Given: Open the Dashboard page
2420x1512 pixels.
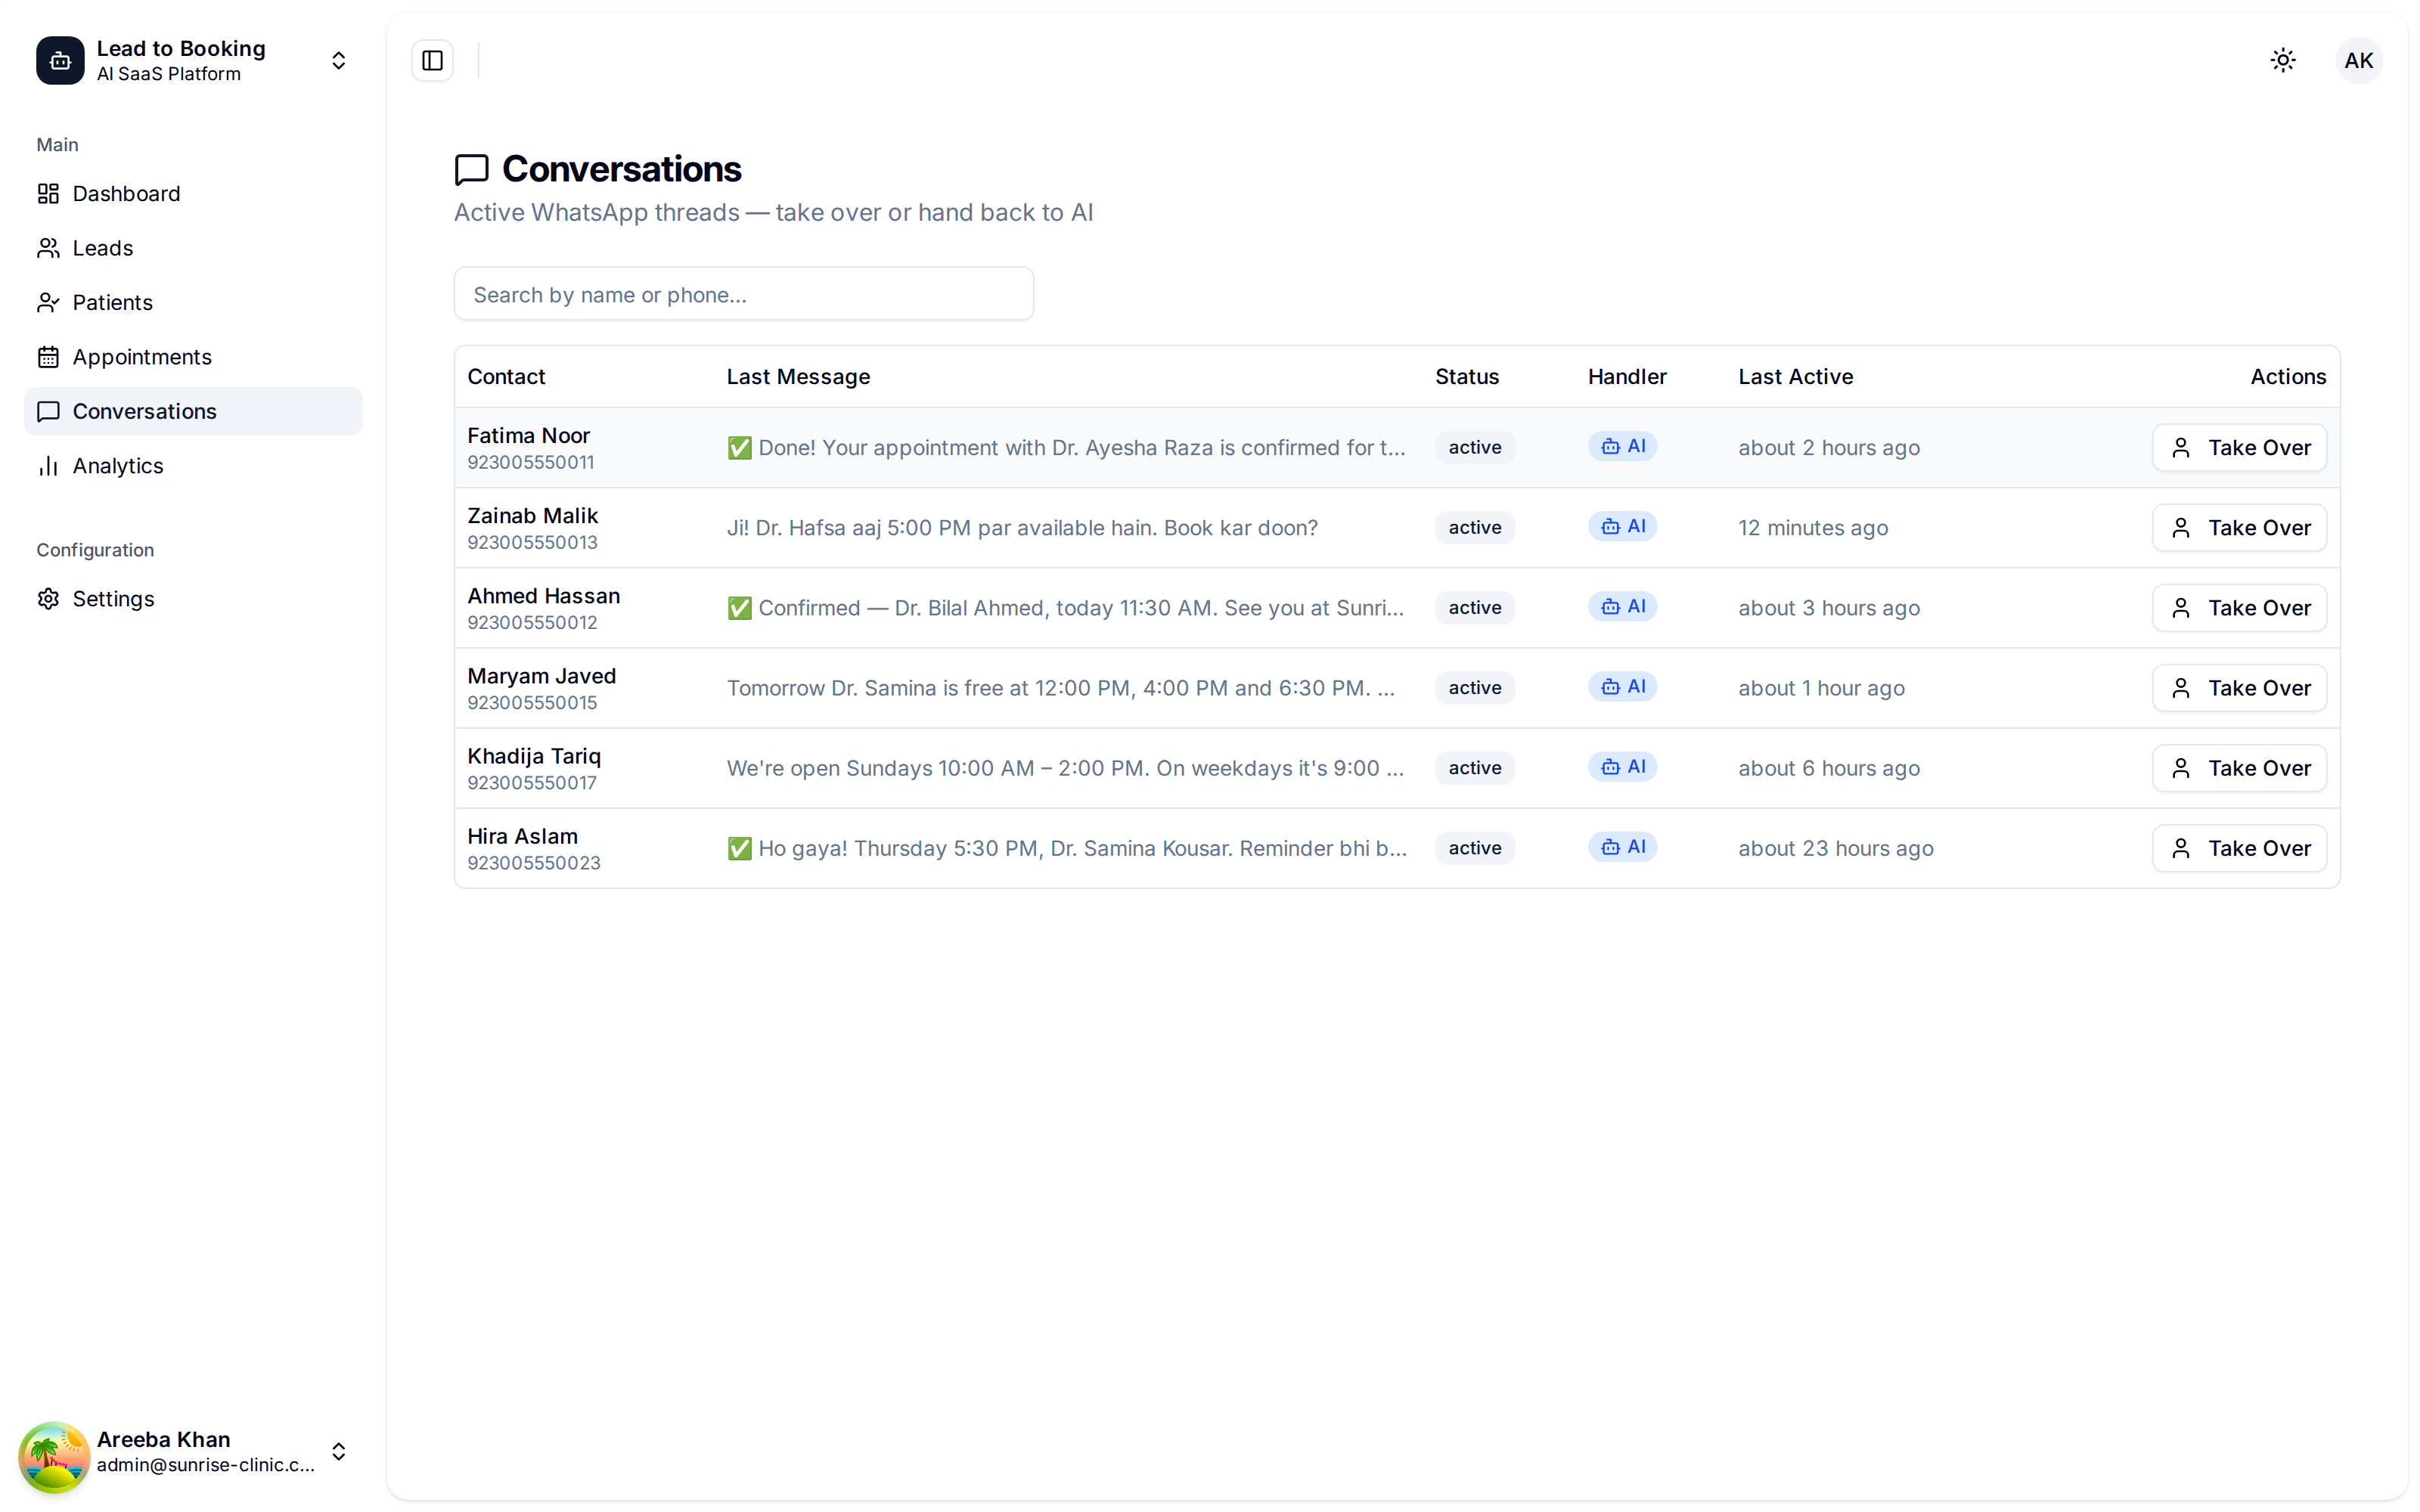Looking at the screenshot, I should pyautogui.click(x=193, y=193).
